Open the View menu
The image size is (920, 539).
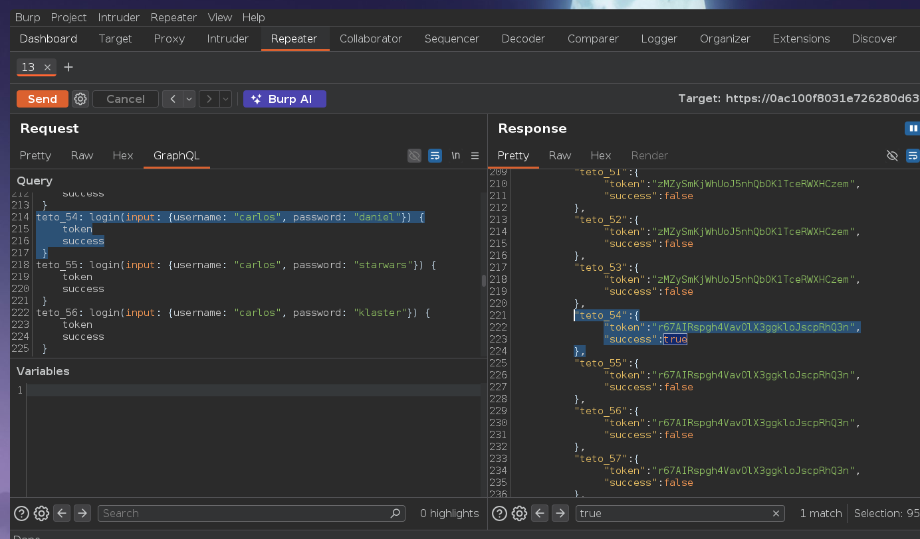point(220,17)
